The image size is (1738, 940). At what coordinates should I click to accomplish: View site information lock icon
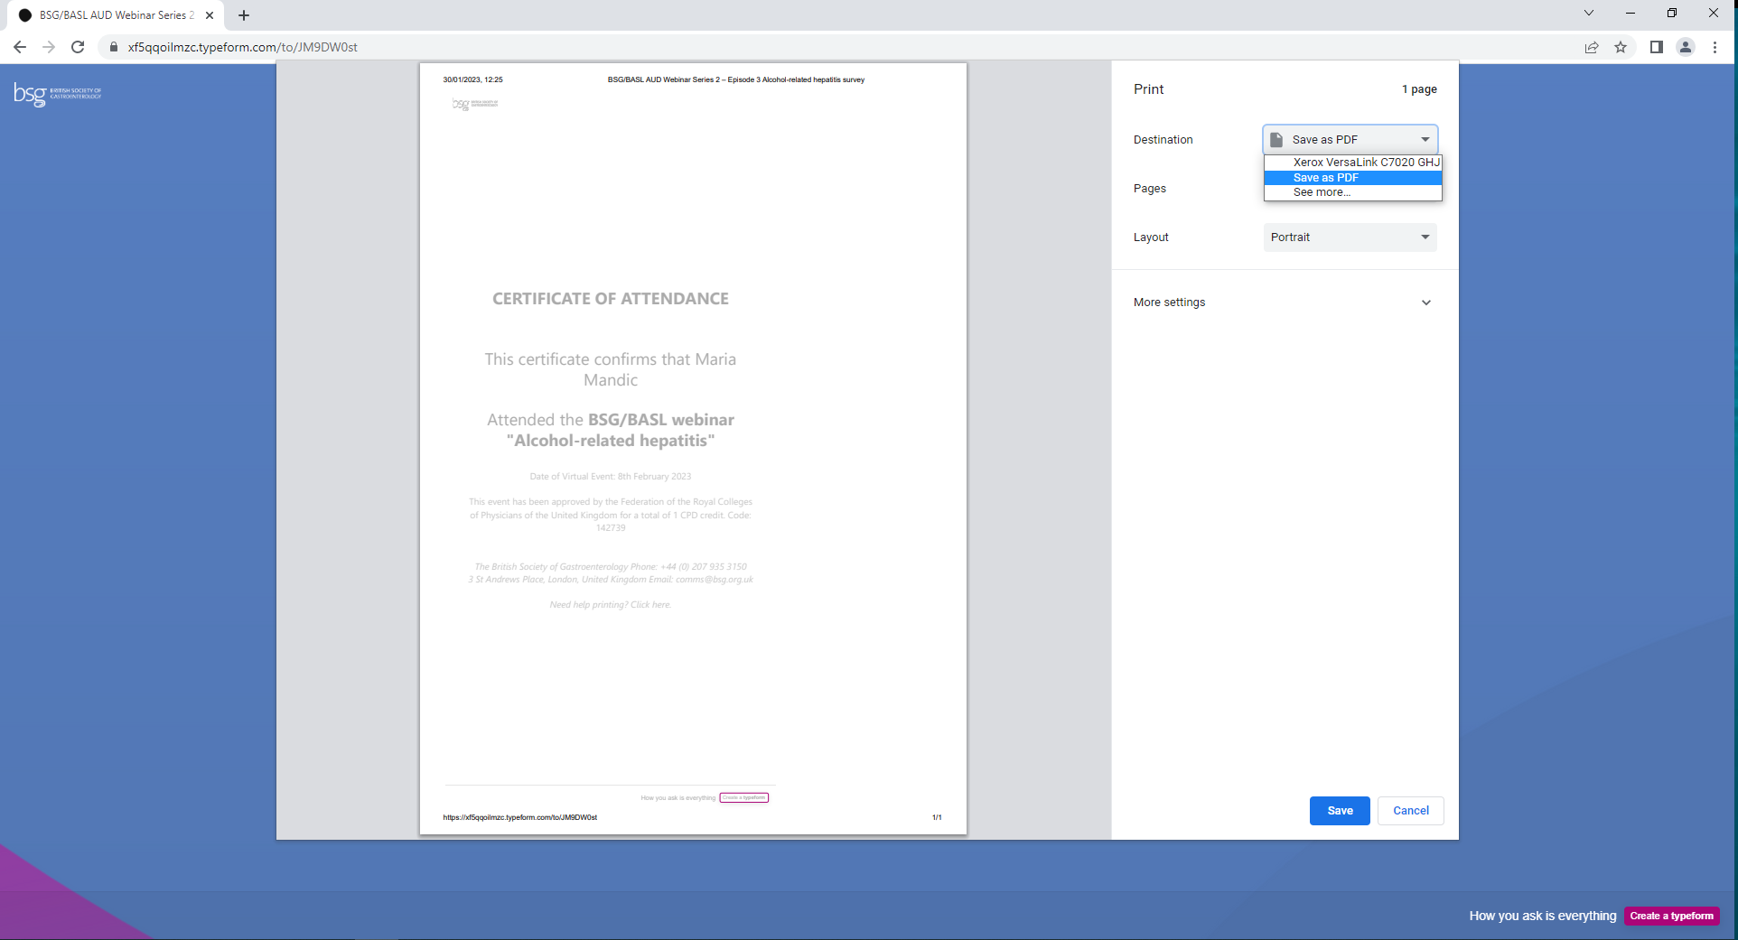click(114, 47)
